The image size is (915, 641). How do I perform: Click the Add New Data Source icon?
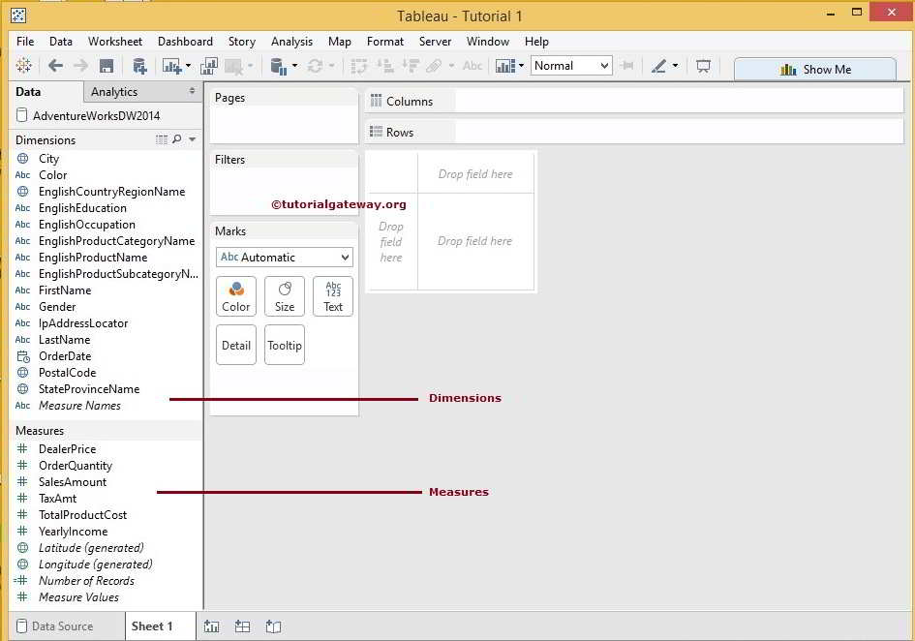pos(139,66)
